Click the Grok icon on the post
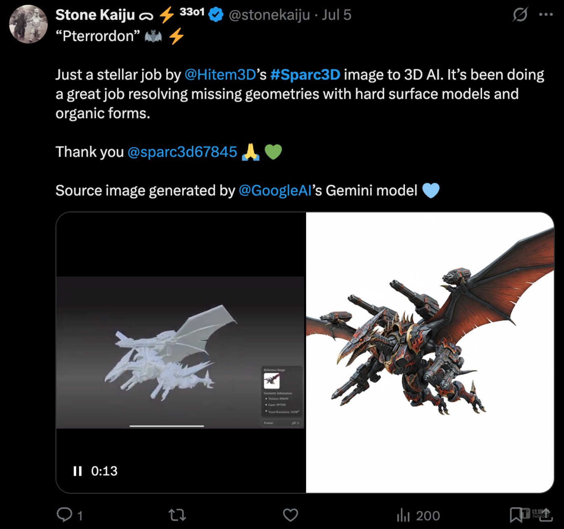This screenshot has height=529, width=564. click(520, 15)
